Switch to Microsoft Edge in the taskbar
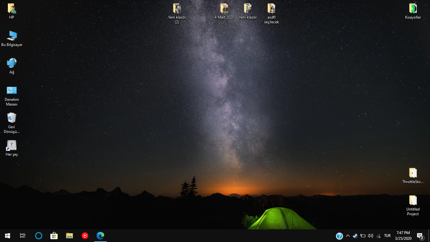 pos(100,236)
